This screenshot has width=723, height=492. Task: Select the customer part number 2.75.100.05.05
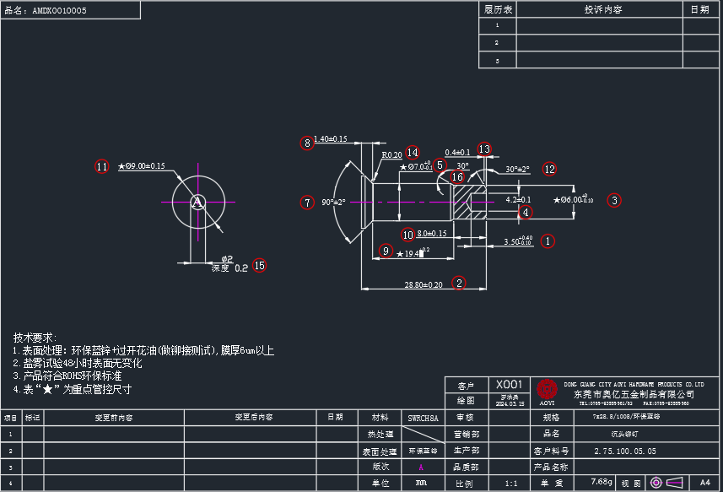pos(624,451)
